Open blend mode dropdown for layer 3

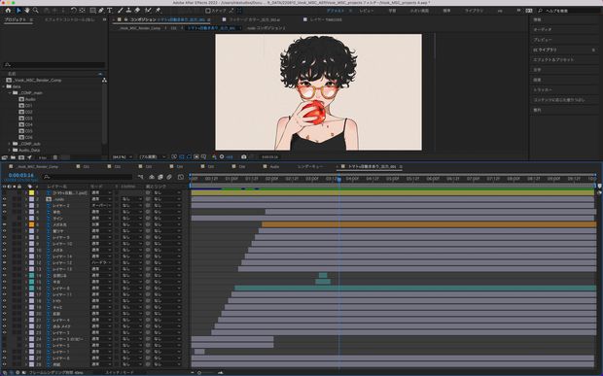pyautogui.click(x=101, y=205)
